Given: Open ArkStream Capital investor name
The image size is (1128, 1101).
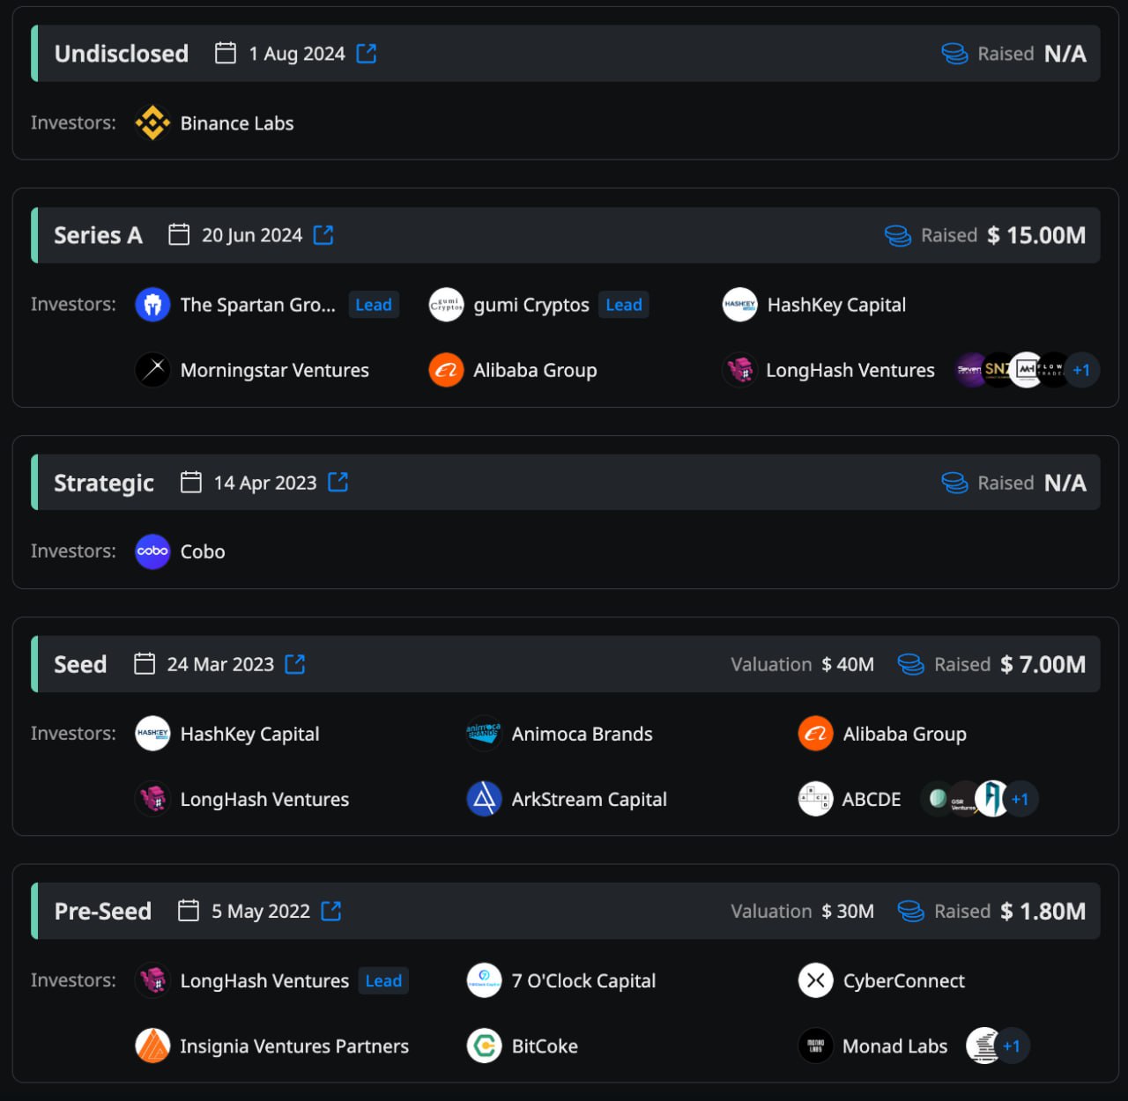Looking at the screenshot, I should [589, 799].
